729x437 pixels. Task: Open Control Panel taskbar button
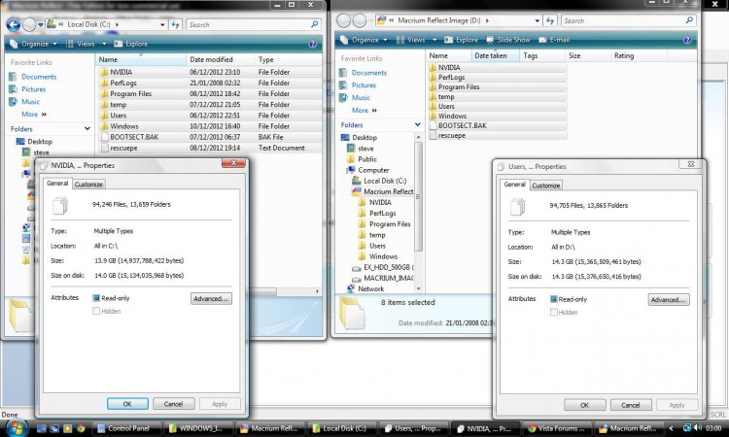[x=128, y=428]
